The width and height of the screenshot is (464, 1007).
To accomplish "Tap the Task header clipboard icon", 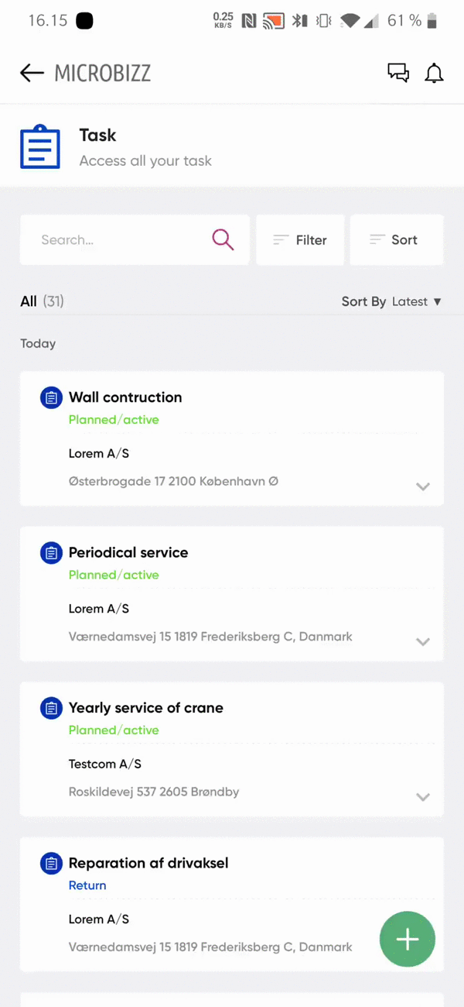I will pyautogui.click(x=39, y=147).
